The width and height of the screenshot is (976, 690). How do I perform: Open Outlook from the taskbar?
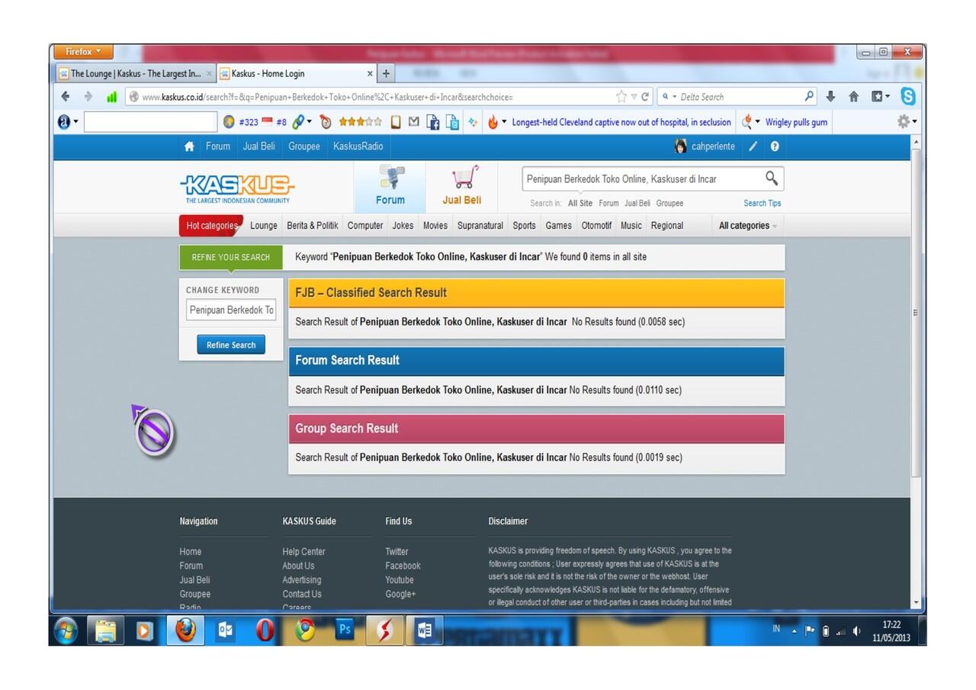[x=225, y=631]
